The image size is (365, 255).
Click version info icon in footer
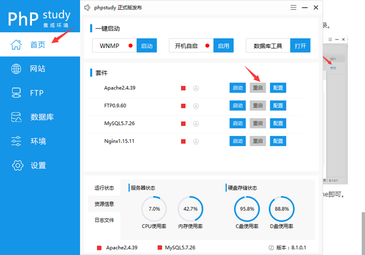(271, 248)
